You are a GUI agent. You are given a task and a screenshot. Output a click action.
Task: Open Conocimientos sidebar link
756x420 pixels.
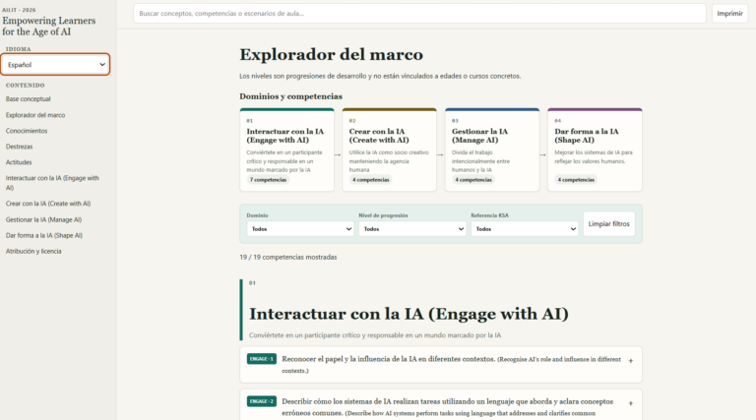click(x=27, y=131)
